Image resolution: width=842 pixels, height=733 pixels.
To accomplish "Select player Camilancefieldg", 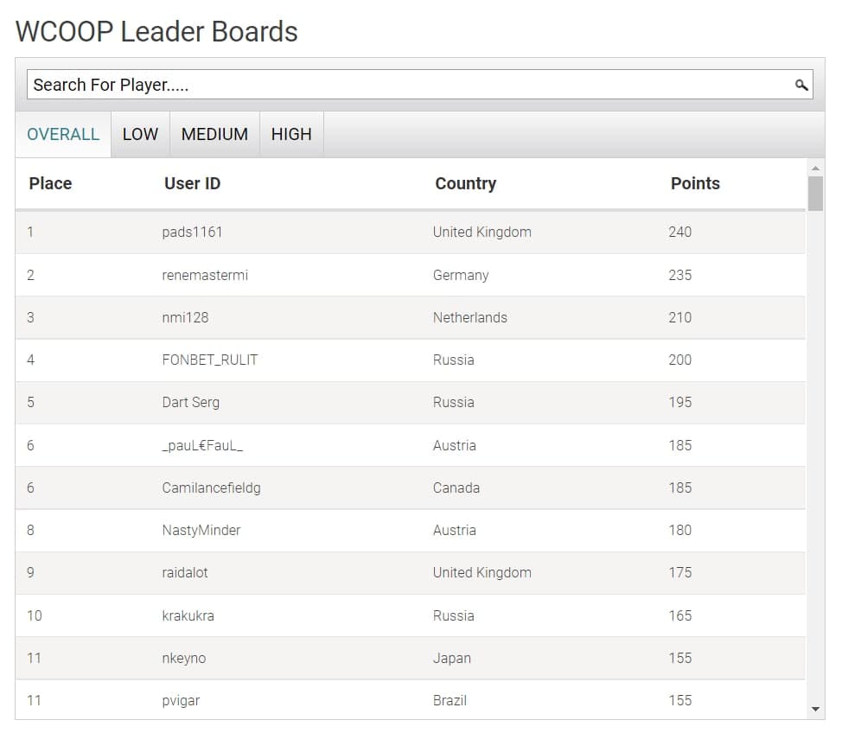I will point(211,488).
